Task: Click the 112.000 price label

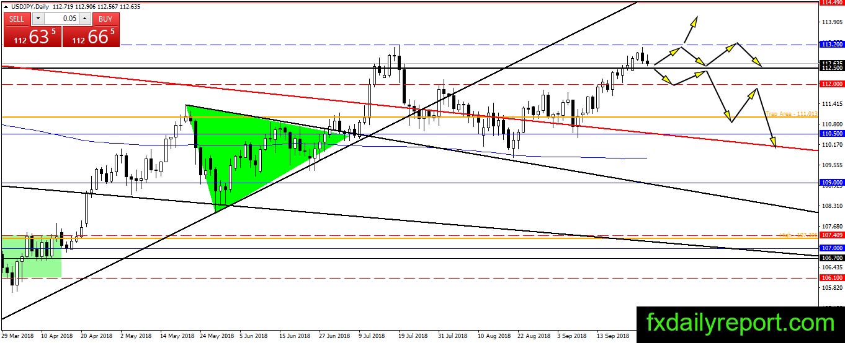Action: [831, 84]
